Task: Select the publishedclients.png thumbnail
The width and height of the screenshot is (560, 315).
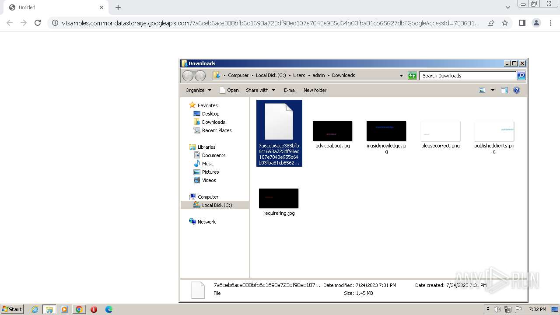Action: (494, 131)
